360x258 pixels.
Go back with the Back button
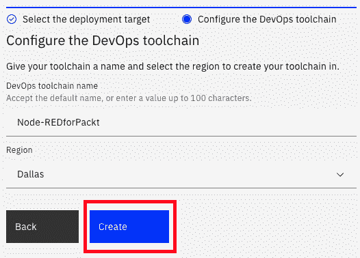point(42,227)
